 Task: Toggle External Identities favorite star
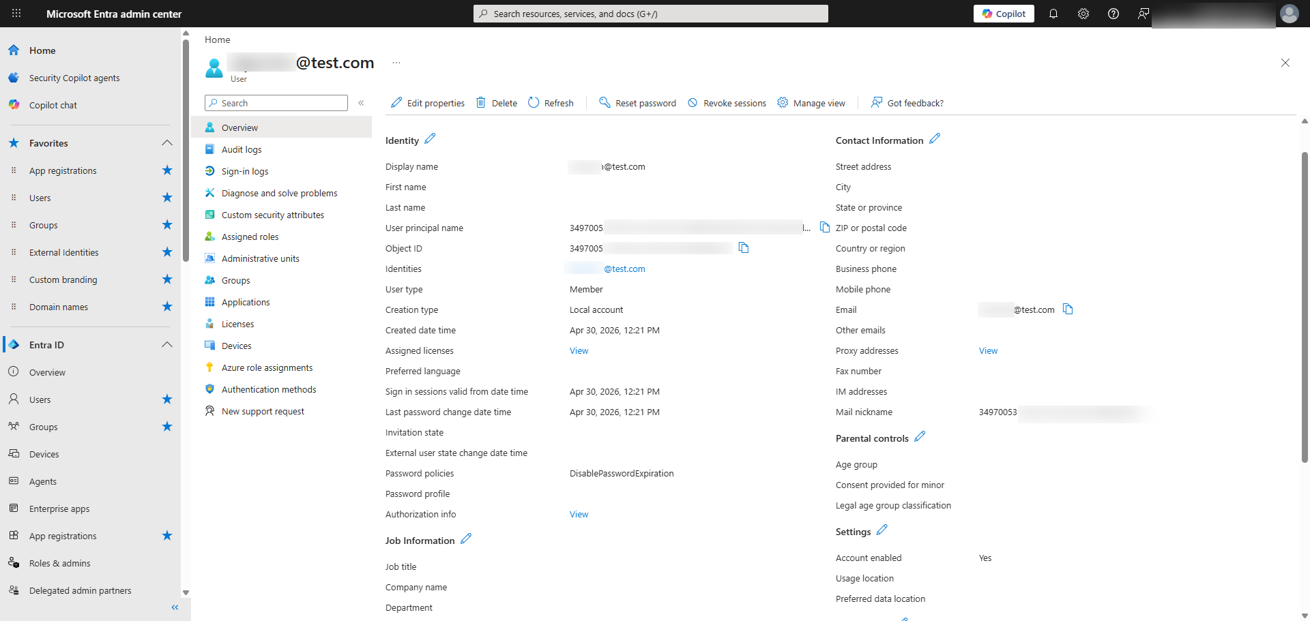167,252
